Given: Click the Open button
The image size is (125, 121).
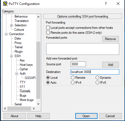Looking at the screenshot, I should point(86,116).
